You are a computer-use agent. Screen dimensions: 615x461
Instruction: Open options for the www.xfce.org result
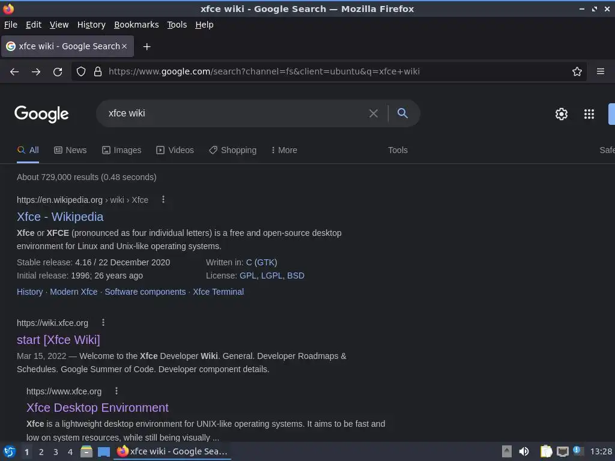[117, 391]
